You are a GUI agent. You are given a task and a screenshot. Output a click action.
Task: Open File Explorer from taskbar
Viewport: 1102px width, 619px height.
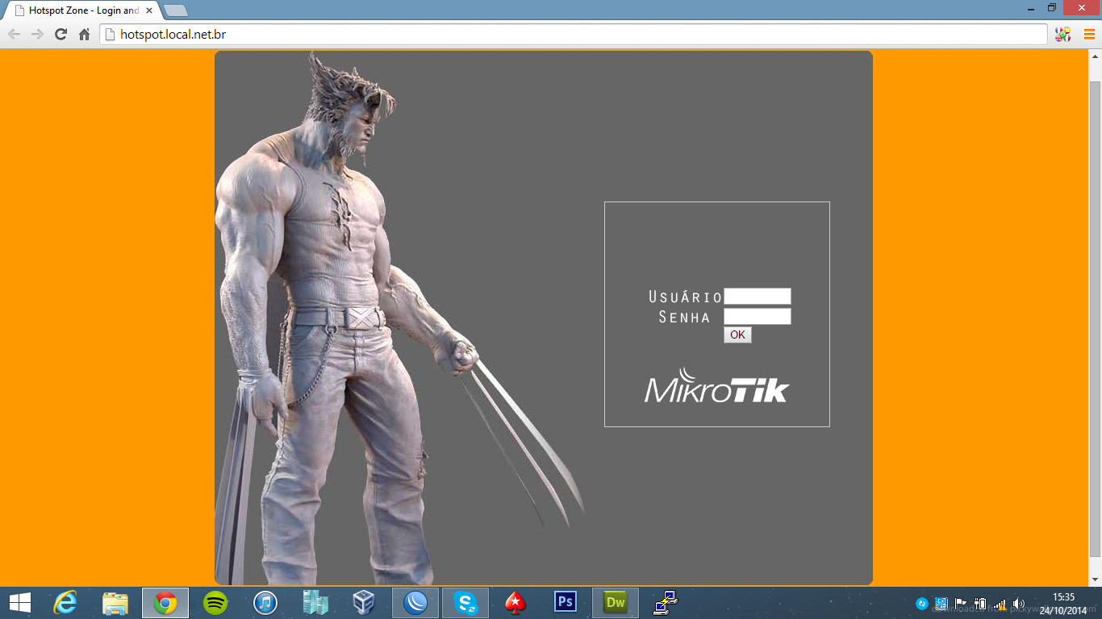(x=115, y=603)
